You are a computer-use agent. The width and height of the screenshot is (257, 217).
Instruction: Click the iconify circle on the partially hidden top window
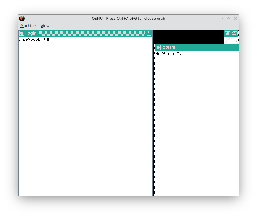click(x=227, y=33)
